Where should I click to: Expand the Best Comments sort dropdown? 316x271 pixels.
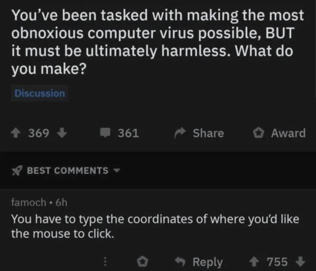tap(117, 170)
